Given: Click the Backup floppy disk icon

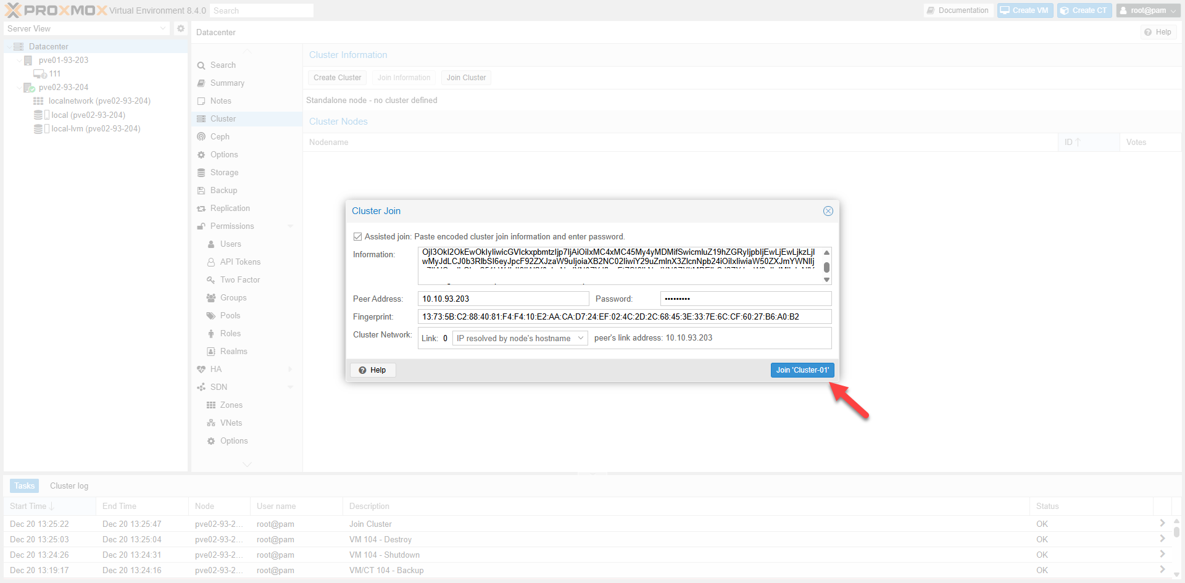Looking at the screenshot, I should 201,191.
